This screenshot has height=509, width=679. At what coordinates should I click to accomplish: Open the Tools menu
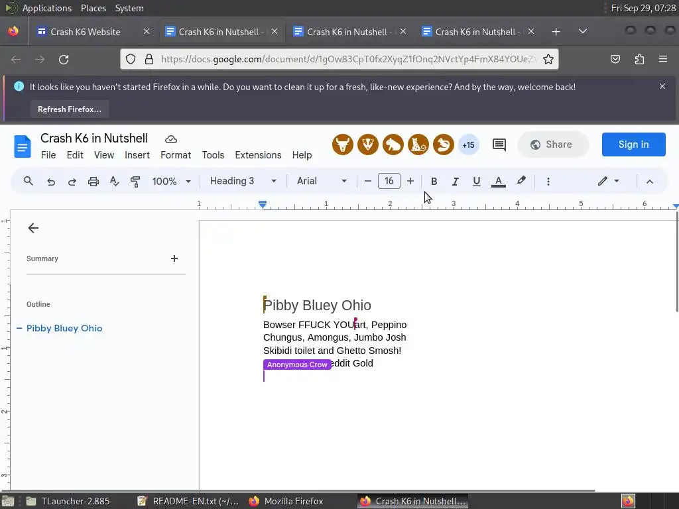pos(213,155)
